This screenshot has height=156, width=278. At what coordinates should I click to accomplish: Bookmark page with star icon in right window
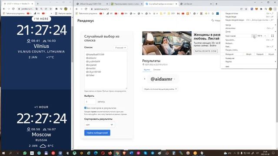(x=246, y=9)
